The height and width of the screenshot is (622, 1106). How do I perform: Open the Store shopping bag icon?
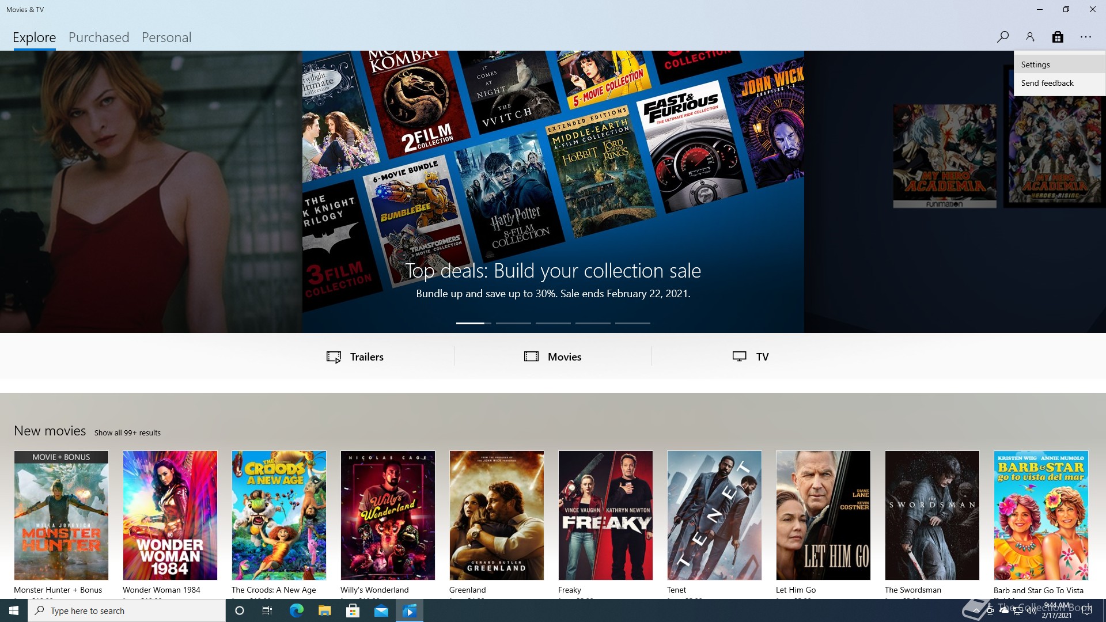coord(1058,37)
